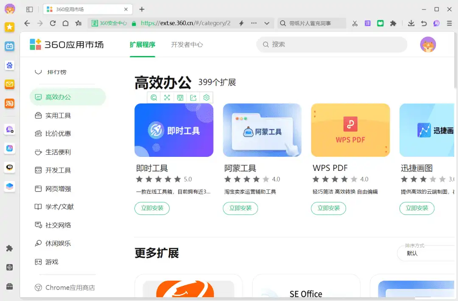The height and width of the screenshot is (301, 458).
Task: Click share icon in image hover toolbar
Action: point(193,98)
